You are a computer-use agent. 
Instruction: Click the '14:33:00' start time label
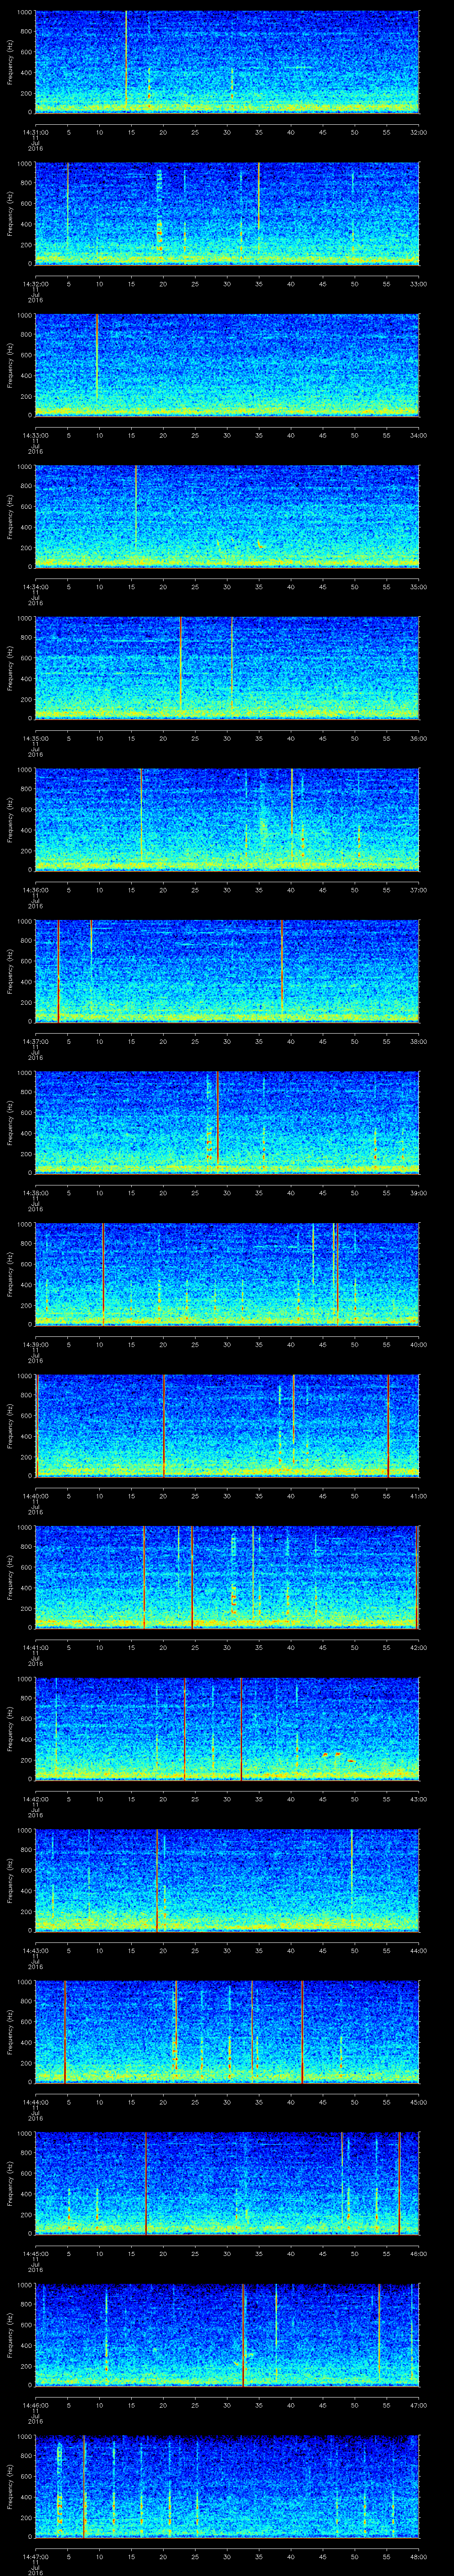pyautogui.click(x=35, y=435)
